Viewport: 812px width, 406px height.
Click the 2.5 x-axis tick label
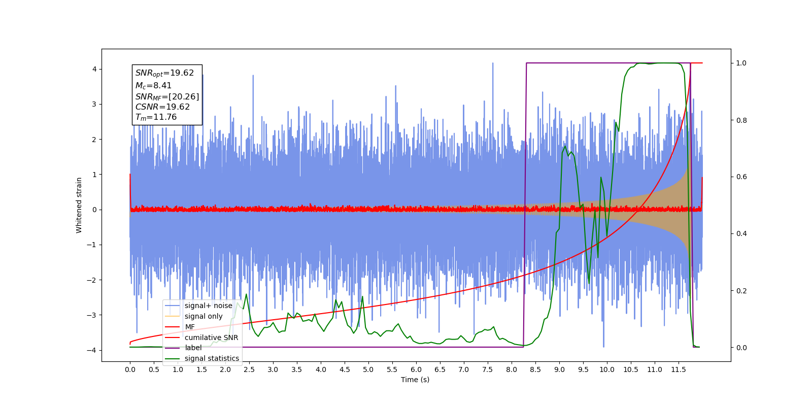point(249,369)
